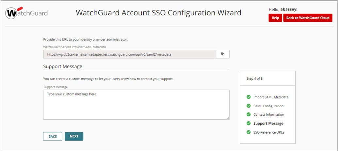Copy the SAML metadata URL
The image size is (338, 151).
[x=223, y=54]
